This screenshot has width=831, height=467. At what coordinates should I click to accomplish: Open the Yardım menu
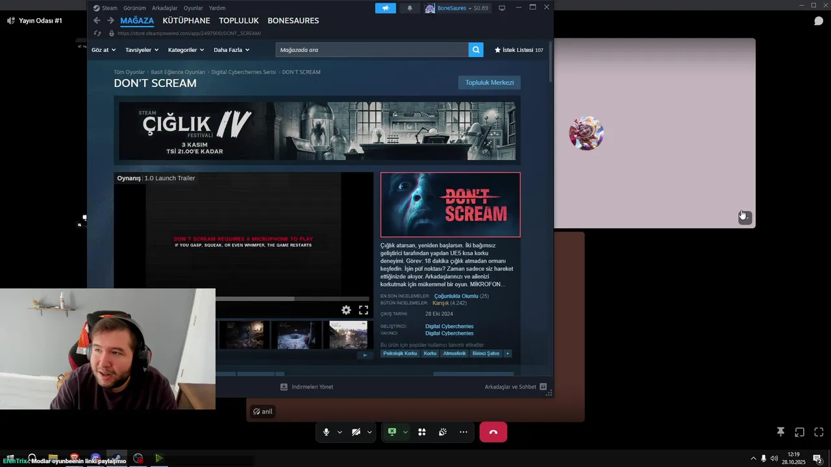[217, 8]
